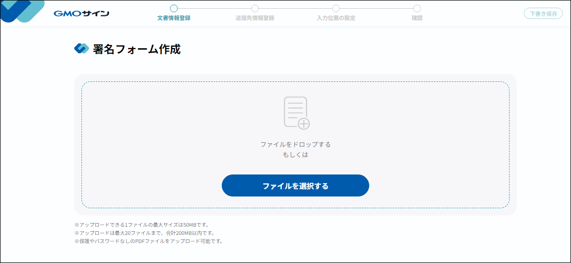
Task: Click the 下書き保存 button
Action: tap(543, 14)
